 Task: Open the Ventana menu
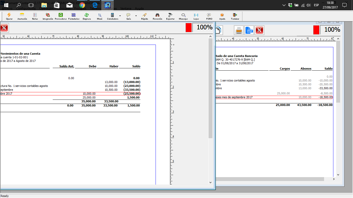click(126, 9)
